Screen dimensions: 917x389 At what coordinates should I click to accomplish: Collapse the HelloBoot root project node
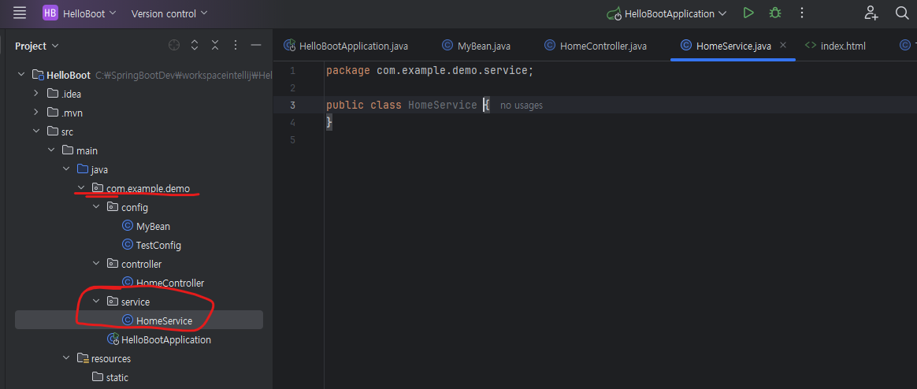(x=21, y=75)
